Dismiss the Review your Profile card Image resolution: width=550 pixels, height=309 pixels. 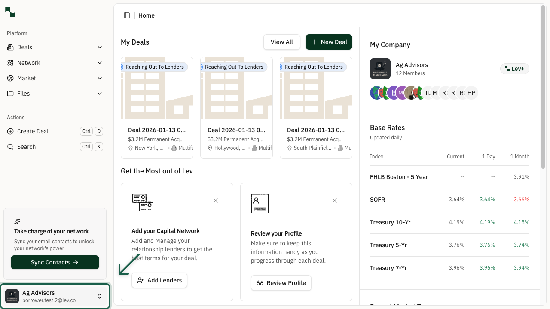pos(335,200)
